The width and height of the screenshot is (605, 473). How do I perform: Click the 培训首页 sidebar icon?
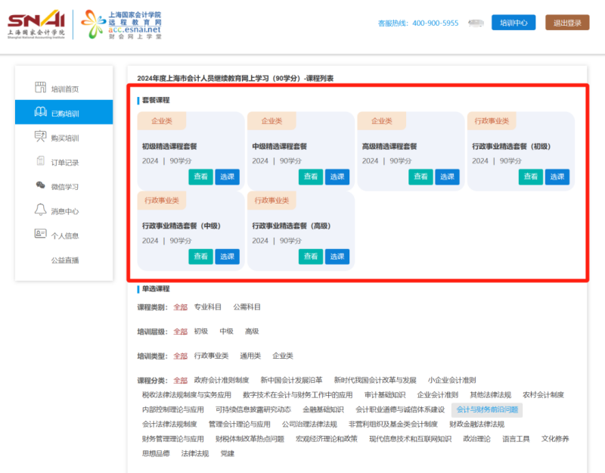coord(40,88)
